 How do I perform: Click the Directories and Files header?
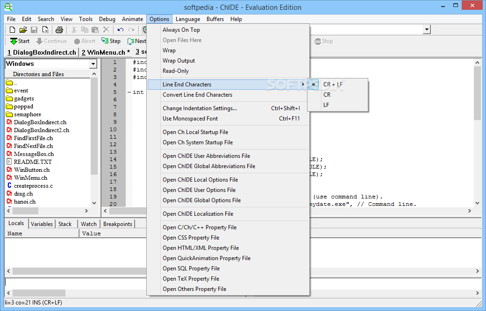pos(48,74)
